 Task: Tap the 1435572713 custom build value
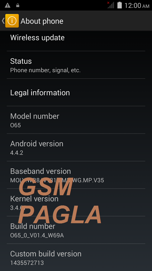click(x=27, y=263)
